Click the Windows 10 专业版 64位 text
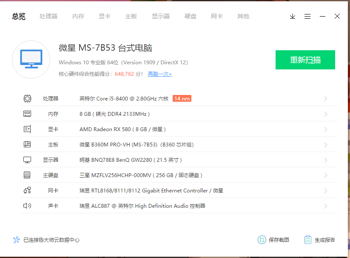The image size is (350, 258). pos(88,62)
